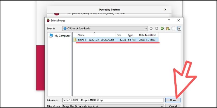Click the 2020/1... 16:33 date cell

[x=147, y=40]
